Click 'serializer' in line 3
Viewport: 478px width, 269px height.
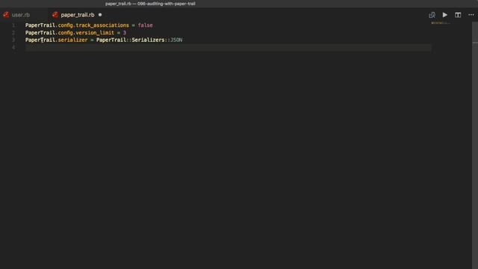[72, 40]
